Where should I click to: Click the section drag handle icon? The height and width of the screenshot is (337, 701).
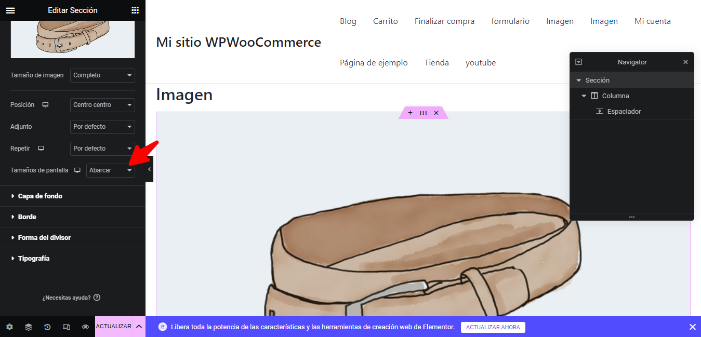pos(423,113)
